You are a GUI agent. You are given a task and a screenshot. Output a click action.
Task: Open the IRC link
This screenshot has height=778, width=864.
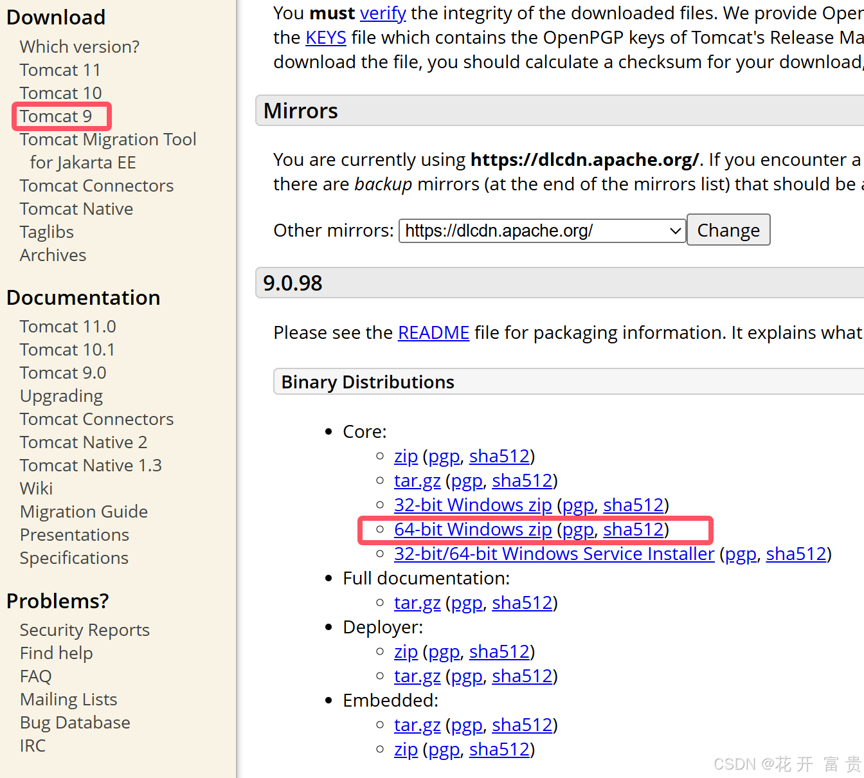click(x=33, y=746)
